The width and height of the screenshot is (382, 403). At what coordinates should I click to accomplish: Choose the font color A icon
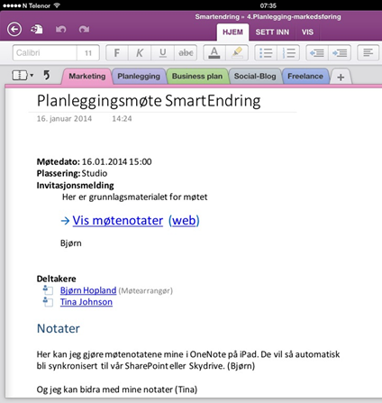tap(214, 53)
